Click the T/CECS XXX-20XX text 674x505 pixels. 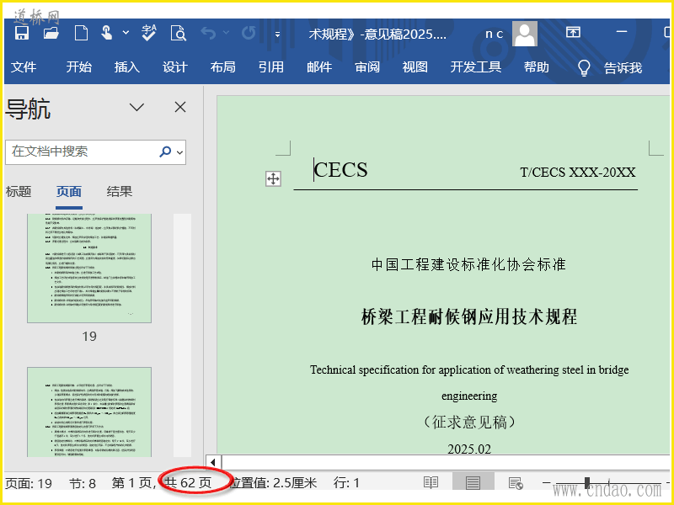pyautogui.click(x=578, y=173)
